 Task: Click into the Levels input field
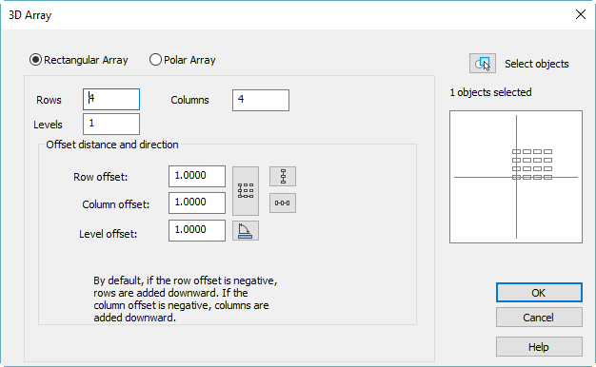point(111,125)
